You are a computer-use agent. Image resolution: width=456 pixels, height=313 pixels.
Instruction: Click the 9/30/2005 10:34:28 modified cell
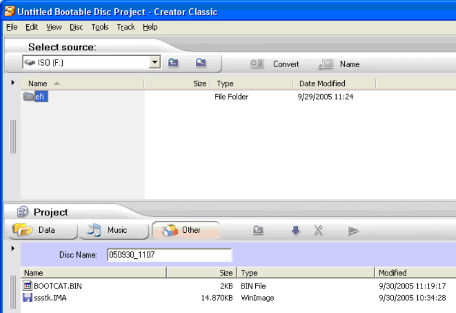412,298
